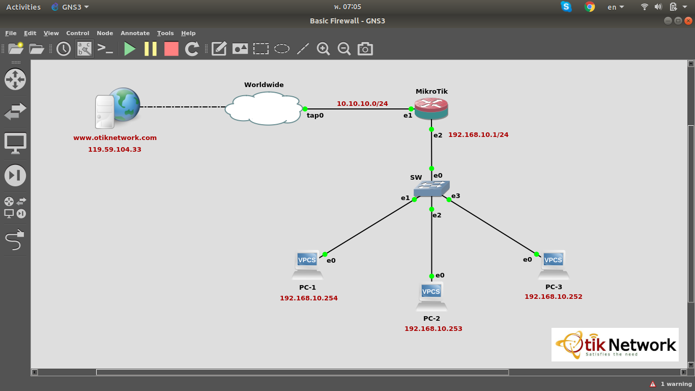Image resolution: width=695 pixels, height=391 pixels.
Task: Toggle show/hide interface labels icon
Action: click(x=84, y=49)
